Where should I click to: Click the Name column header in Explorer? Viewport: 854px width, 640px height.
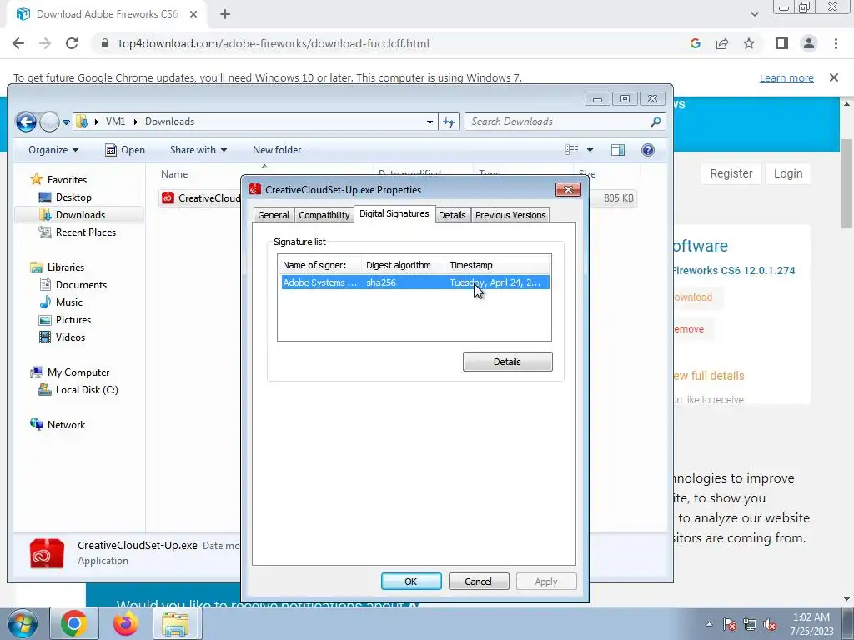pyautogui.click(x=174, y=174)
